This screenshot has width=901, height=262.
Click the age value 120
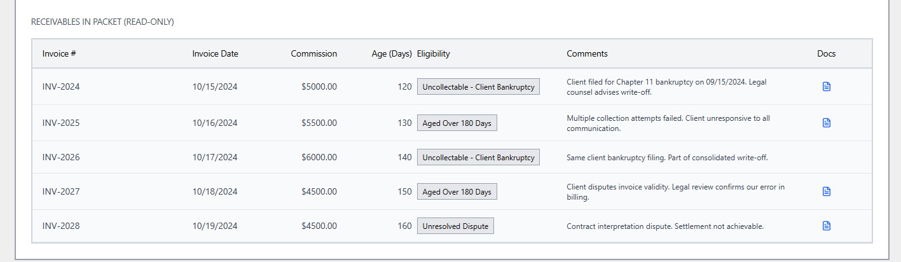click(x=404, y=86)
